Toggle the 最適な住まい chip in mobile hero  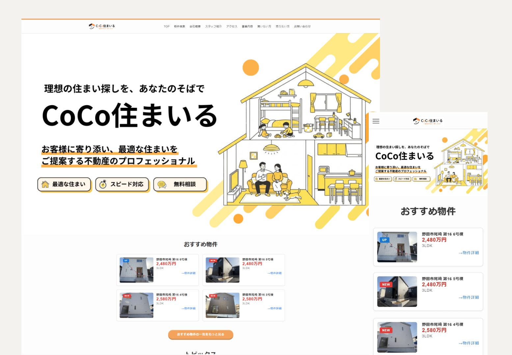click(x=383, y=179)
